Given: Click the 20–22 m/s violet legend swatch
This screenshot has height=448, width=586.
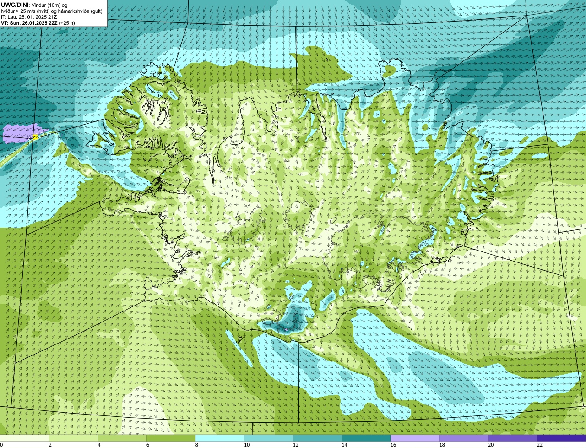Looking at the screenshot, I should 513,438.
